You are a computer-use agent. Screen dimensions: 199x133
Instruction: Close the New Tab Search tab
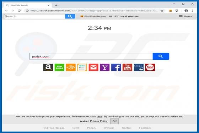(x=48, y=5)
